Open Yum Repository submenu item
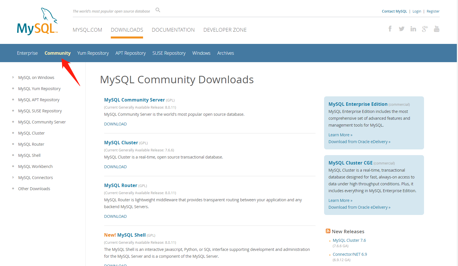The image size is (458, 266). click(93, 53)
